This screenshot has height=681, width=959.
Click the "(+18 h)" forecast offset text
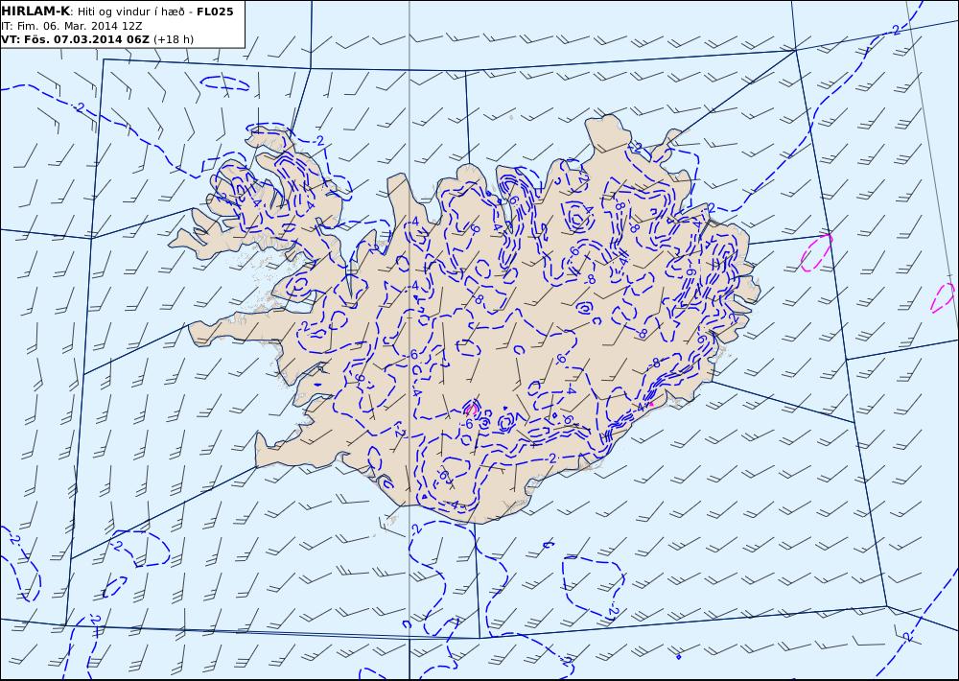[x=173, y=39]
